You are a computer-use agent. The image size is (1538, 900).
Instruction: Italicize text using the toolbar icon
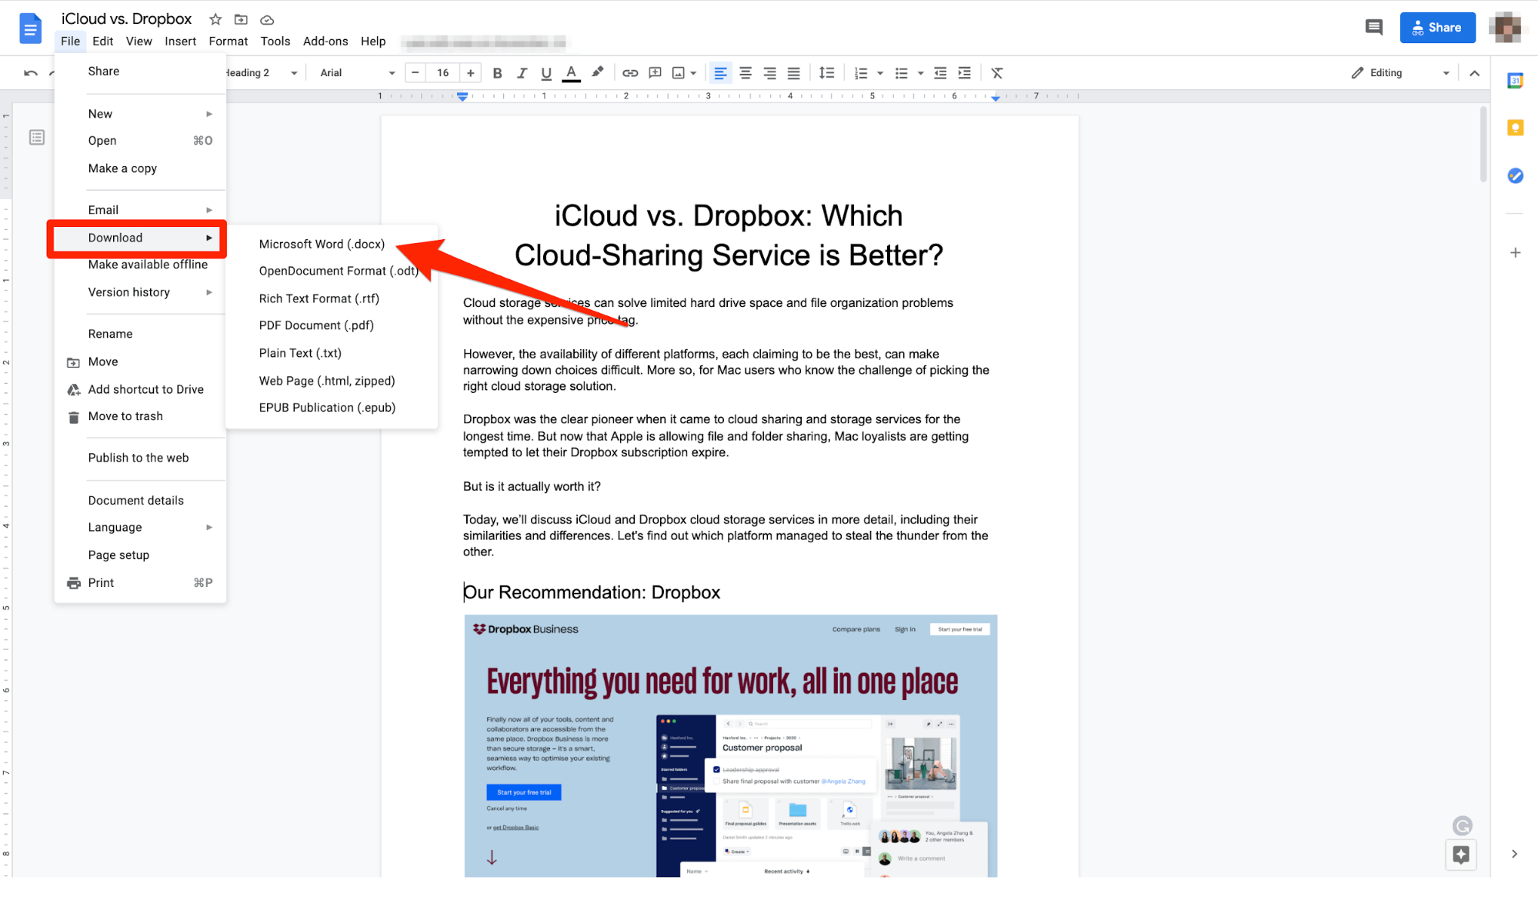point(522,72)
